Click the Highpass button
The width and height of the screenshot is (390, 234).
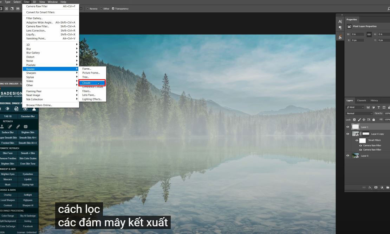click(x=28, y=200)
